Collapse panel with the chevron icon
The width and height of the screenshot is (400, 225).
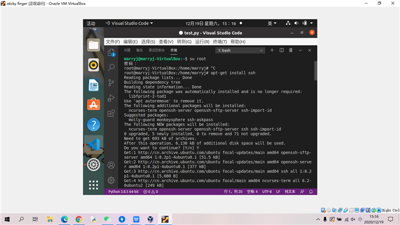tap(300, 50)
